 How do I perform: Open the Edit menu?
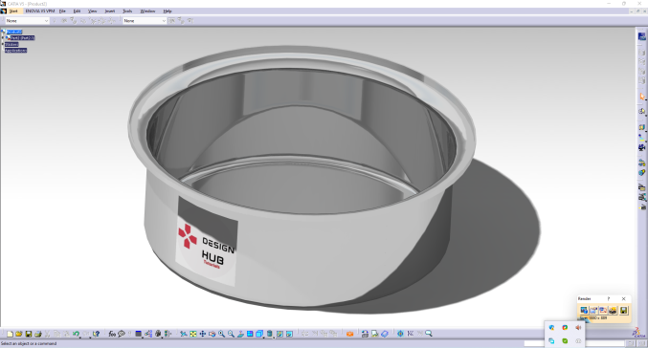77,11
